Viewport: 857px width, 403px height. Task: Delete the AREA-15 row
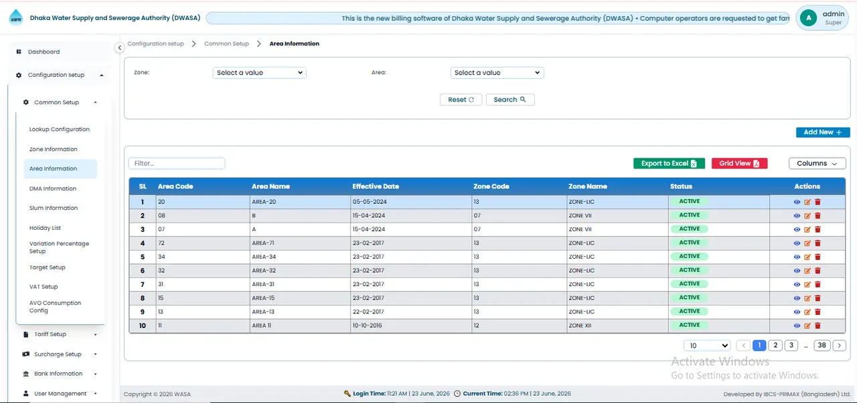click(817, 298)
